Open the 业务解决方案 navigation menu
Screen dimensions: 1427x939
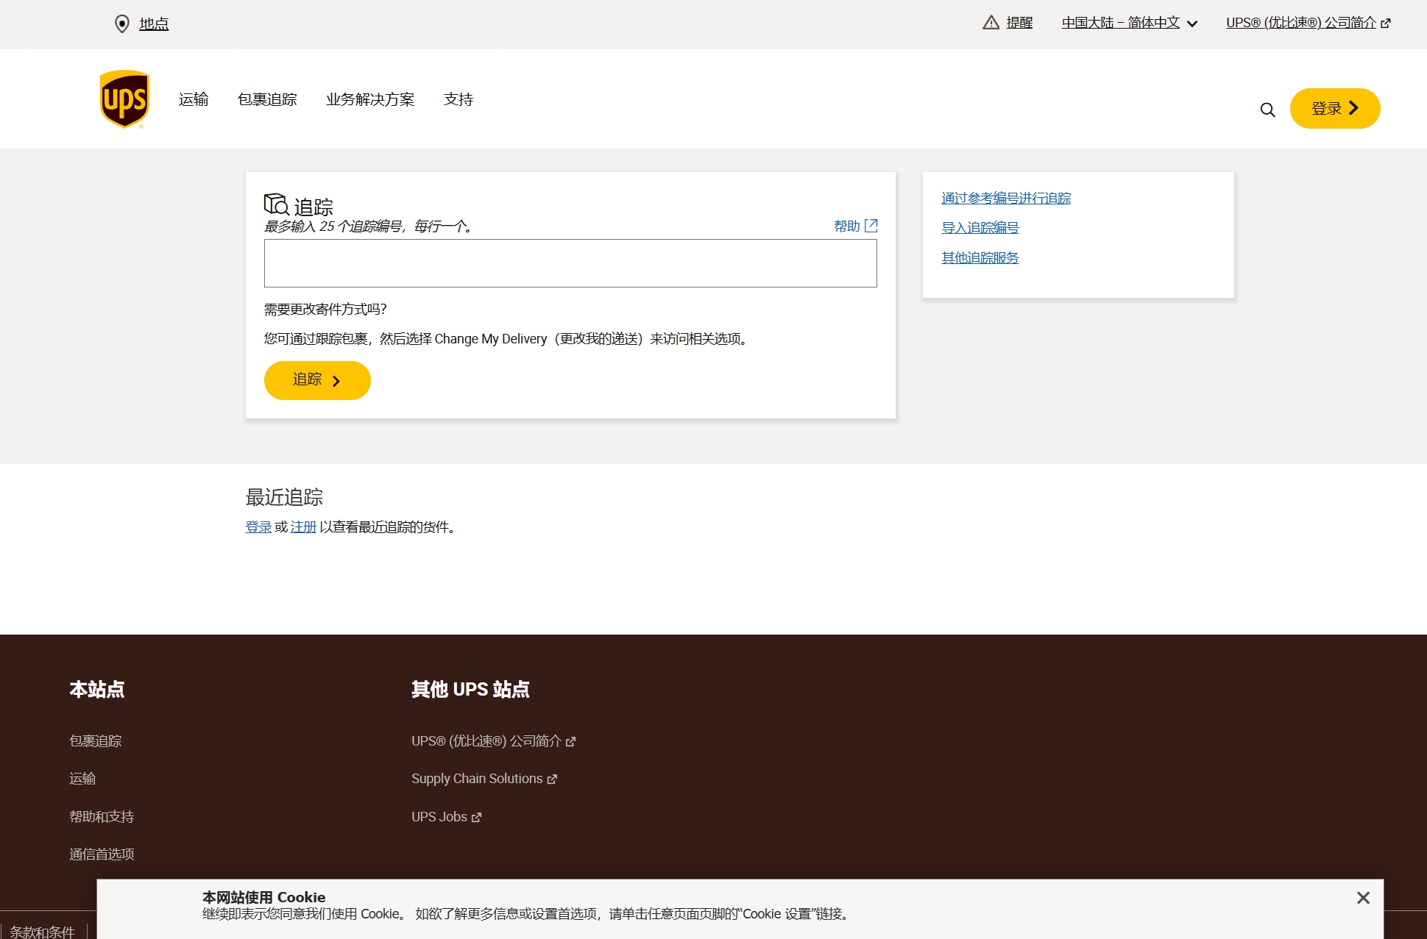pyautogui.click(x=370, y=99)
